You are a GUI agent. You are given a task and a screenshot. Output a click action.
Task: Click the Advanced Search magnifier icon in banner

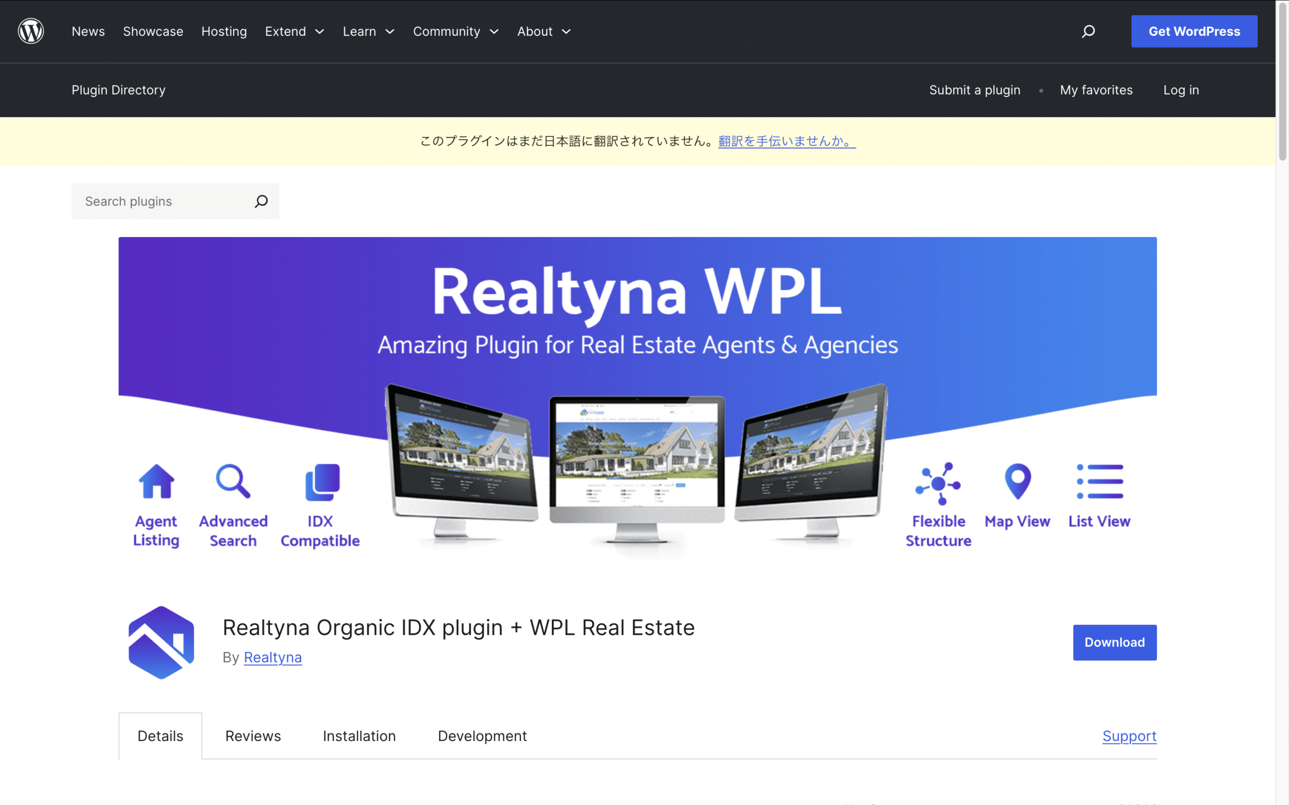click(233, 481)
